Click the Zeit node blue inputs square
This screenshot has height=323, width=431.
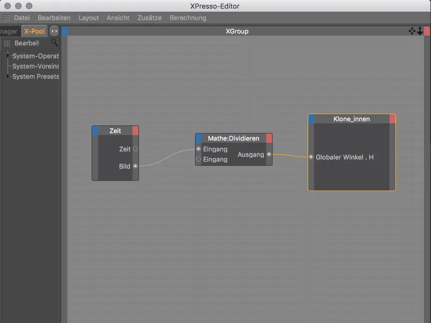click(95, 131)
